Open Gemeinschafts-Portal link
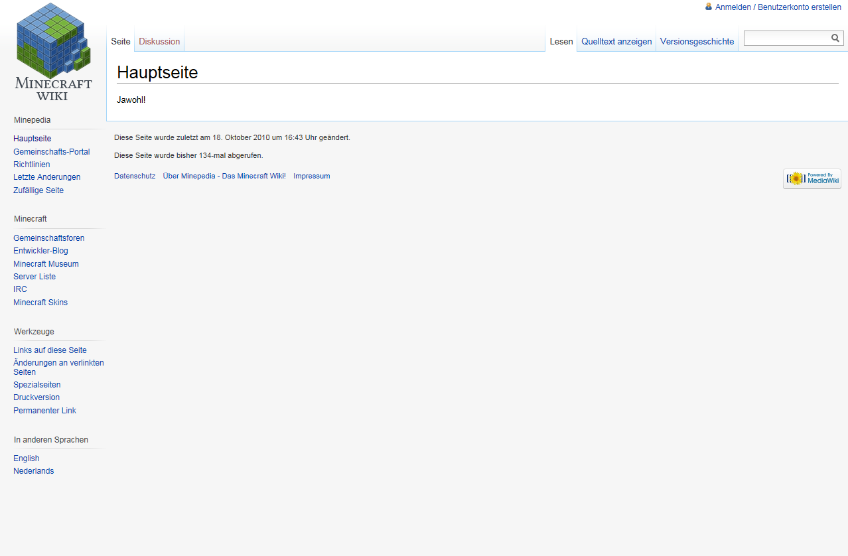Screen dimensions: 848x556 (x=52, y=152)
